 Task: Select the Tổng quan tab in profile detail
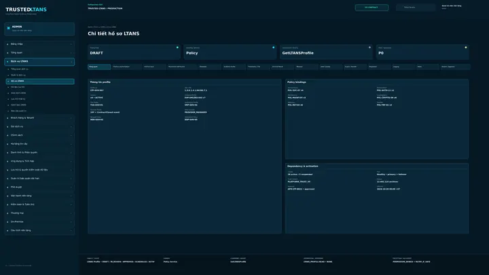(99, 67)
